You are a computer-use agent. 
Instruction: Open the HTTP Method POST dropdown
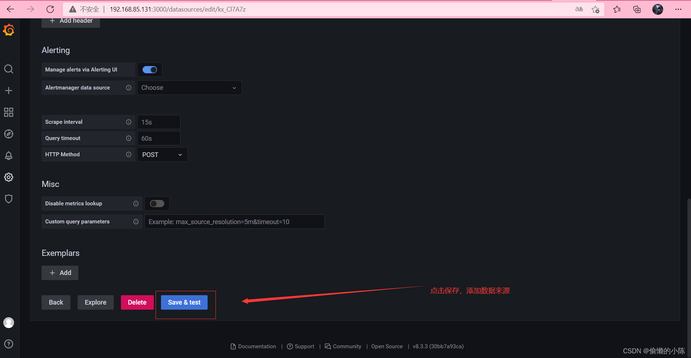coord(162,154)
